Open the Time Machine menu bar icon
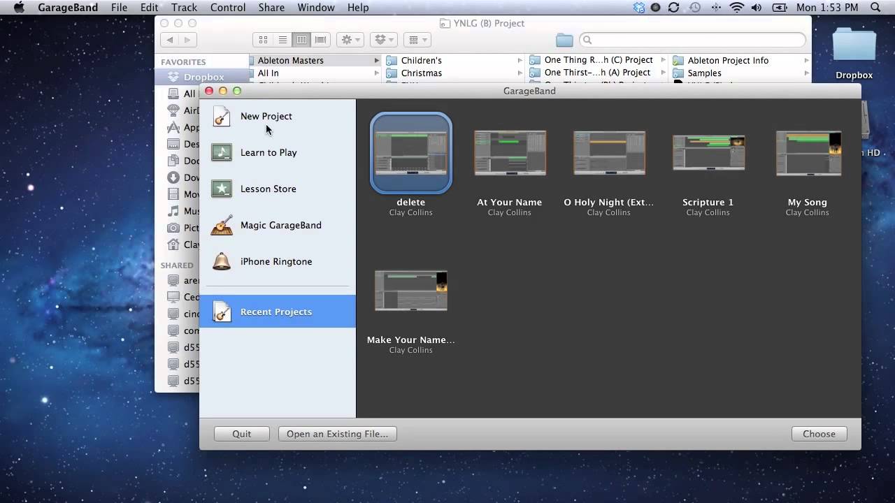 694,8
